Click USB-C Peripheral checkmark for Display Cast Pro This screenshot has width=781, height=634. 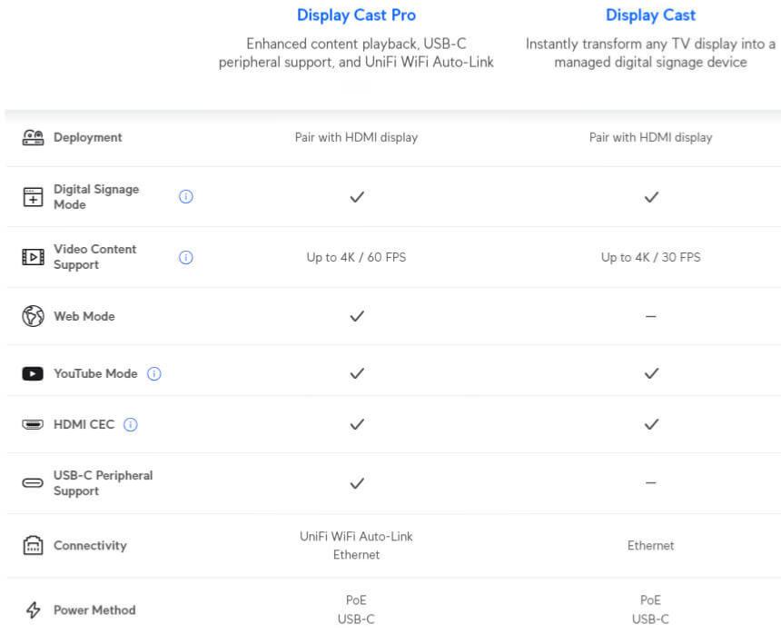(357, 483)
